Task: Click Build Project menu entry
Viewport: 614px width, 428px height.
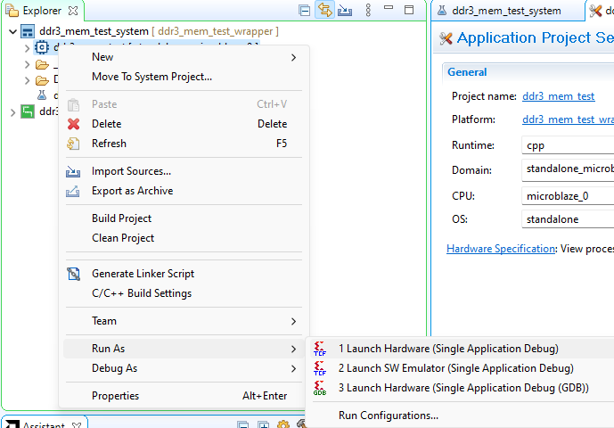Action: 121,218
